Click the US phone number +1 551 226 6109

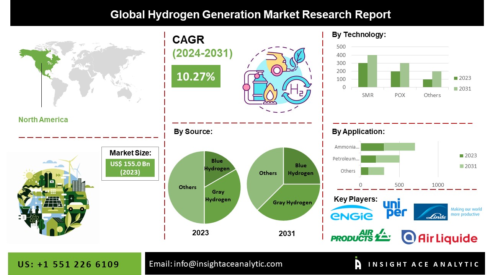click(x=69, y=264)
